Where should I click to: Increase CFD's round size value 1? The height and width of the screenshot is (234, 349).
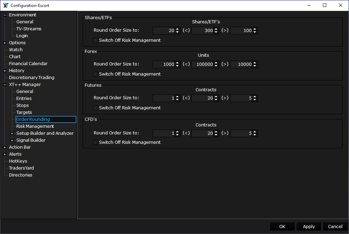177,132
